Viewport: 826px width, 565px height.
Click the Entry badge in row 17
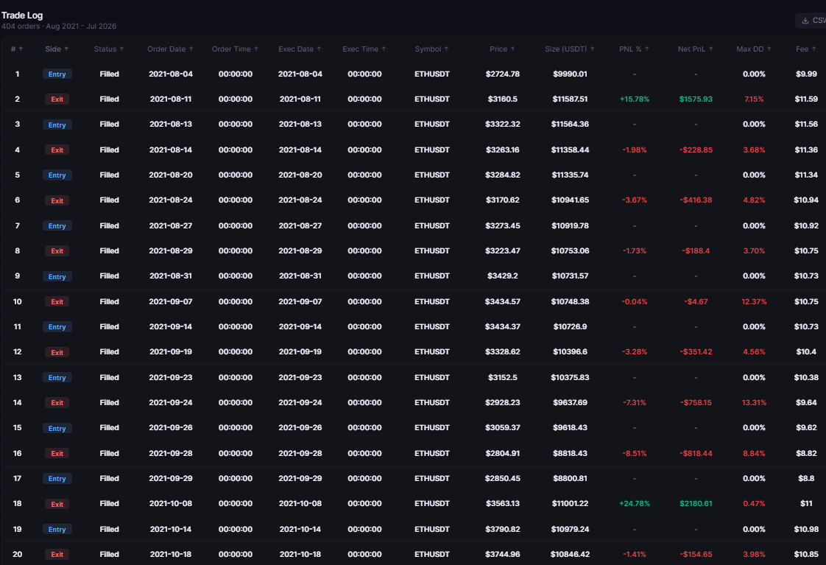click(x=57, y=479)
